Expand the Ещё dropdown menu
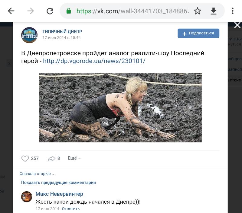Screen dimensions: 242x213 tap(74, 158)
